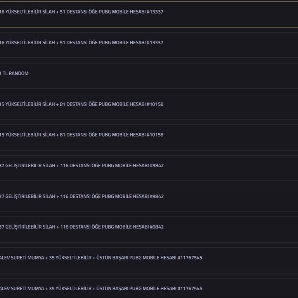Click the first #9842 account listing title
The height and width of the screenshot is (298, 298).
(81, 165)
